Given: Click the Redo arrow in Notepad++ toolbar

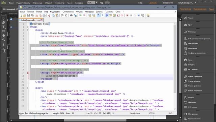Looking at the screenshot, I should click(x=66, y=15).
